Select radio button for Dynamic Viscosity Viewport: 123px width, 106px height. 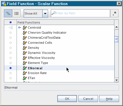point(10,53)
